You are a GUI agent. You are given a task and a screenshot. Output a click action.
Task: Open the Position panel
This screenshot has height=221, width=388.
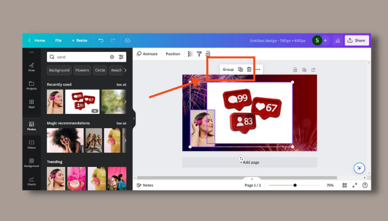(173, 54)
